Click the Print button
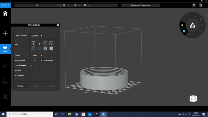Screen dimensions: 208x117 (x=36, y=86)
